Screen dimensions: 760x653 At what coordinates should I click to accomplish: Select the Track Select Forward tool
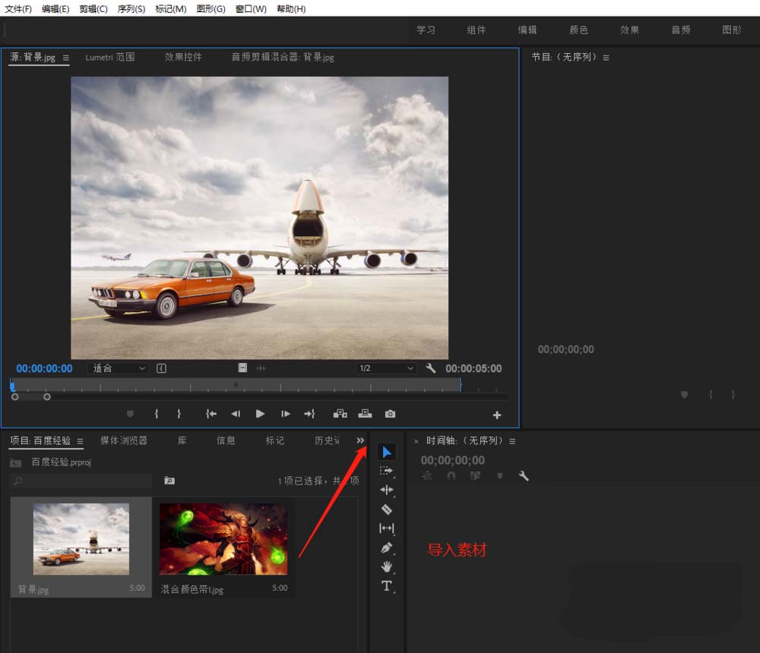(386, 471)
